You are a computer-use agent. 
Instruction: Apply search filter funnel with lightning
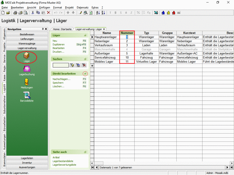click(72, 65)
